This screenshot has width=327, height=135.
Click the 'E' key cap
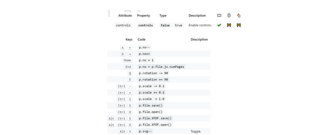click(x=130, y=80)
